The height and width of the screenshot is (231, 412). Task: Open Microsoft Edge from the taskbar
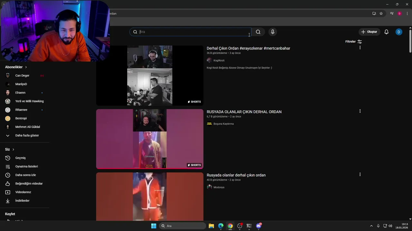pyautogui.click(x=221, y=226)
